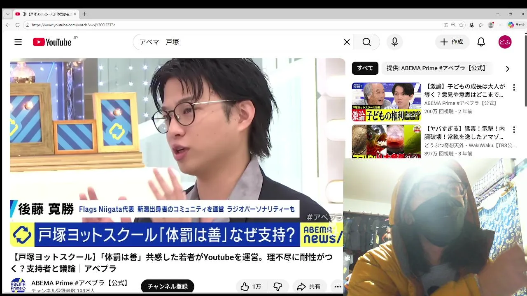This screenshot has width=527, height=296.
Task: Open 【激論】子どもの成長は大人が導く video title
Action: [465, 90]
